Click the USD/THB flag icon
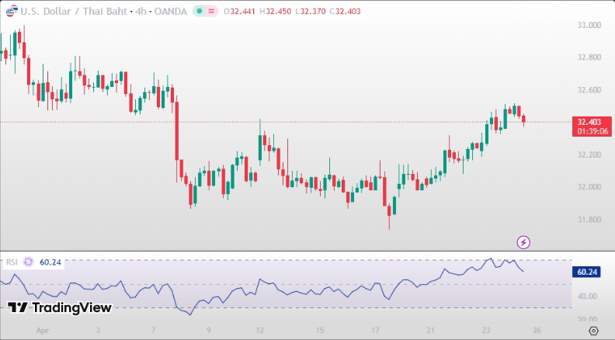Image resolution: width=615 pixels, height=340 pixels. pyautogui.click(x=11, y=12)
